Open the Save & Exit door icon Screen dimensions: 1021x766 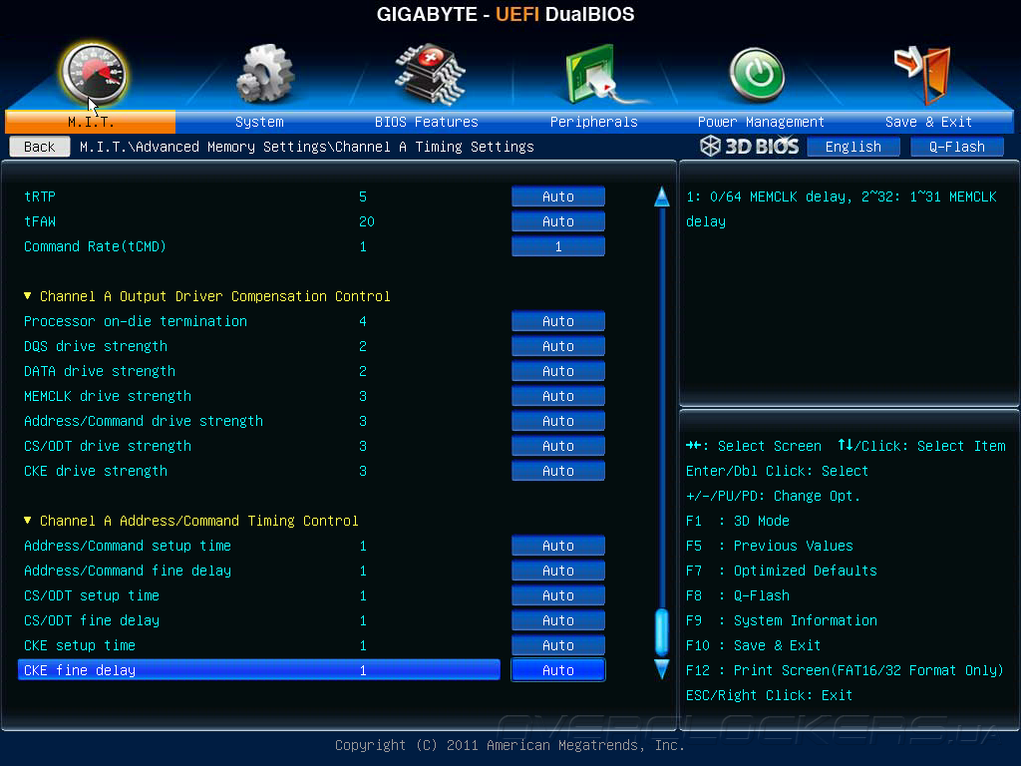click(x=923, y=74)
